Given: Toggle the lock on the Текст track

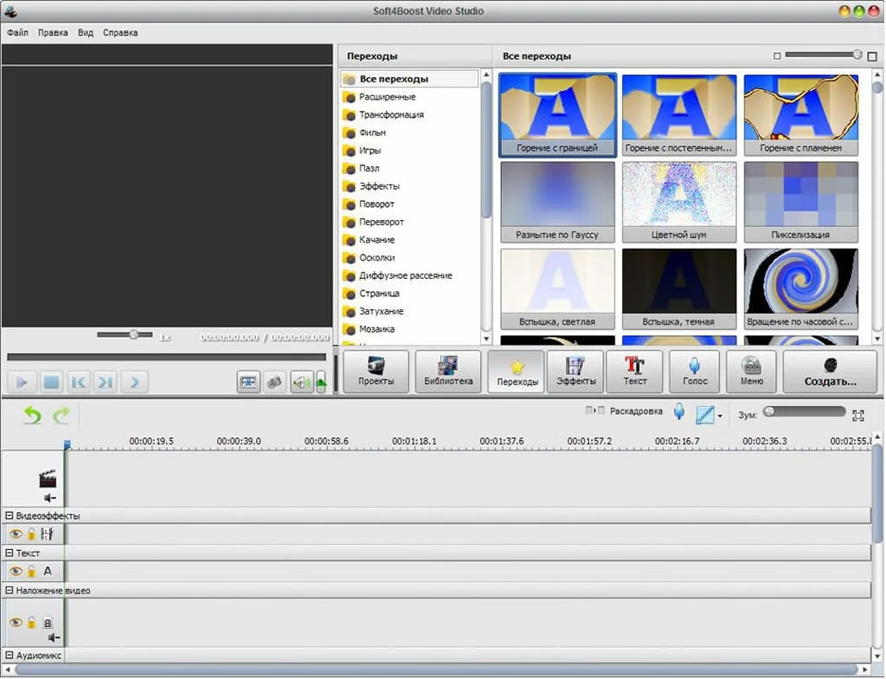Looking at the screenshot, I should (31, 572).
